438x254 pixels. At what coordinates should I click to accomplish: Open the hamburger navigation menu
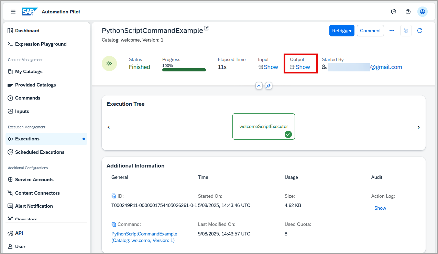[13, 12]
